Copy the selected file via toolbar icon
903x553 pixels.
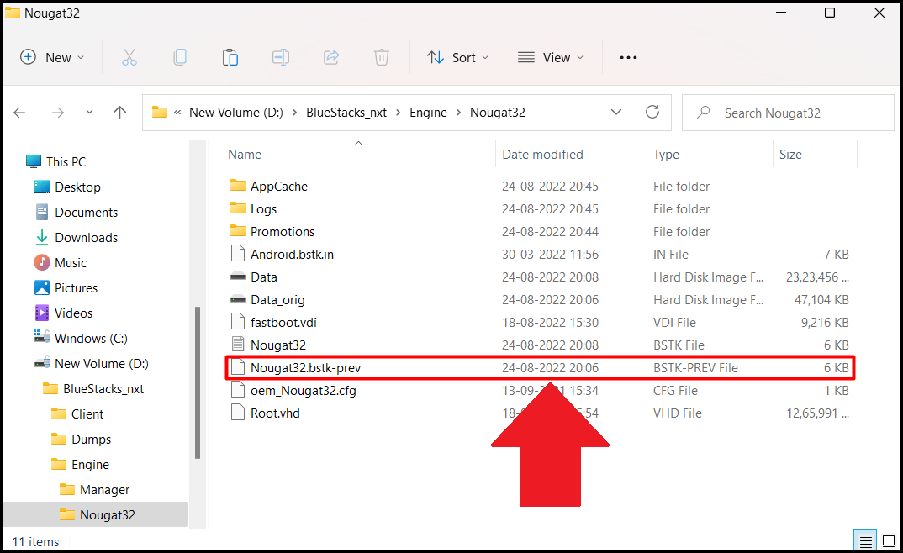pyautogui.click(x=180, y=57)
